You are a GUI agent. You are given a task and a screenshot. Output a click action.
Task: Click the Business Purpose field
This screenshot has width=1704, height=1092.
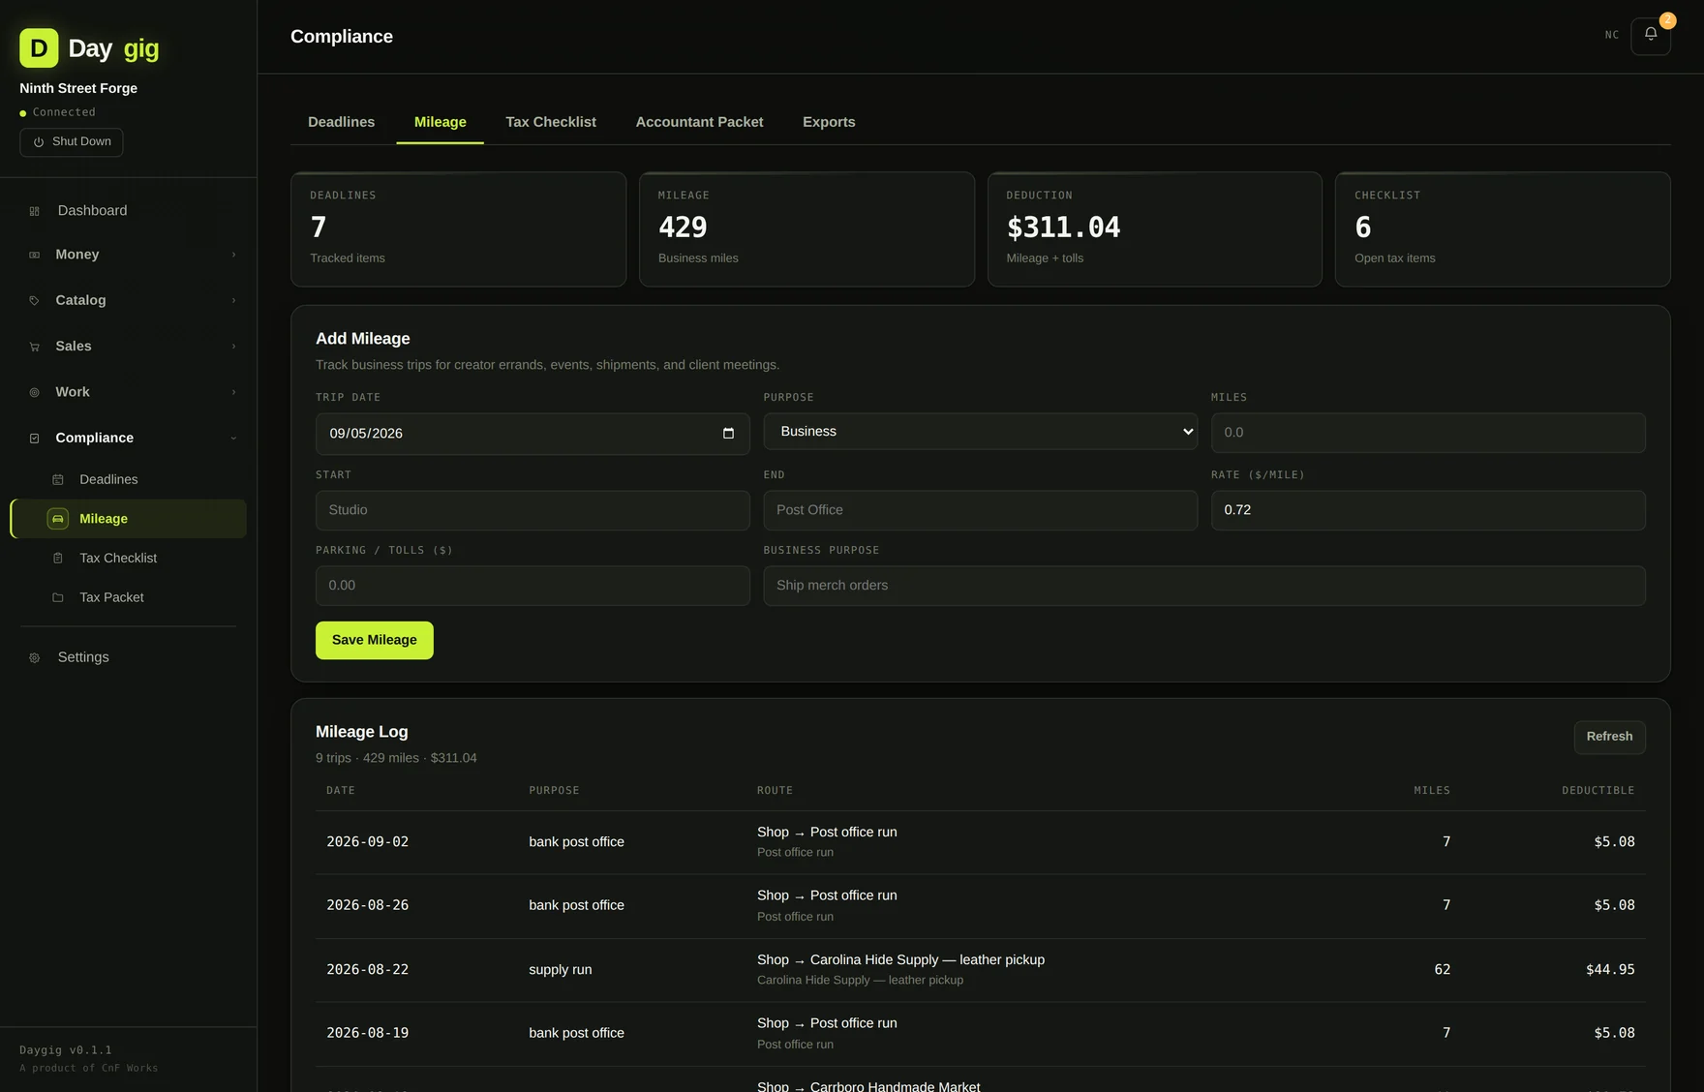tap(1204, 586)
